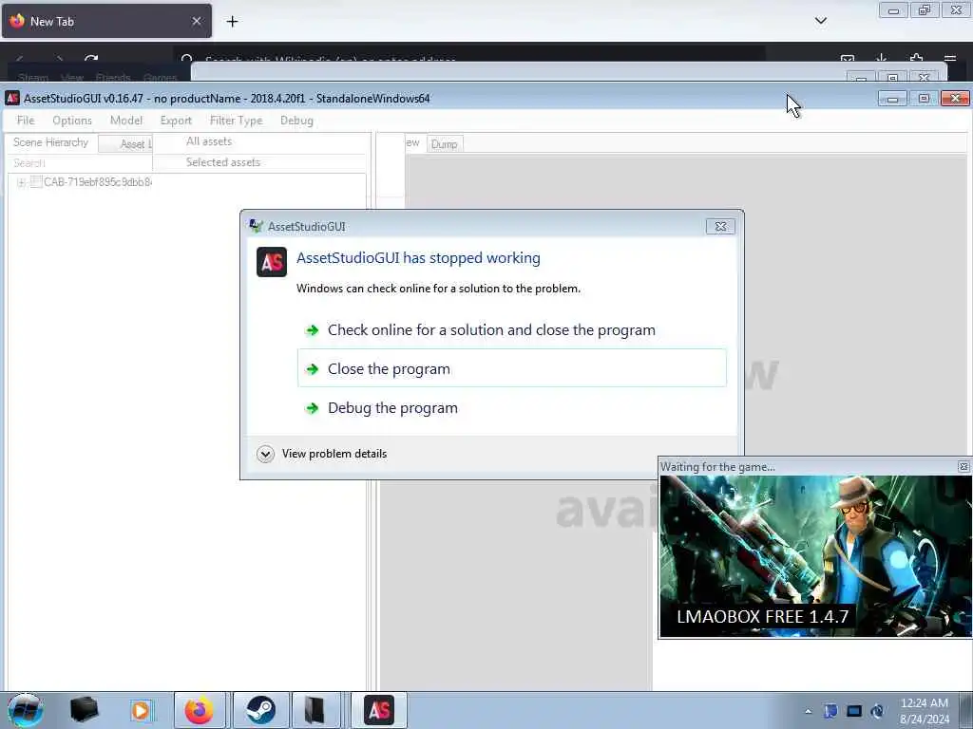Switch to the Scene Hierarchy tab
This screenshot has width=973, height=729.
pos(51,142)
